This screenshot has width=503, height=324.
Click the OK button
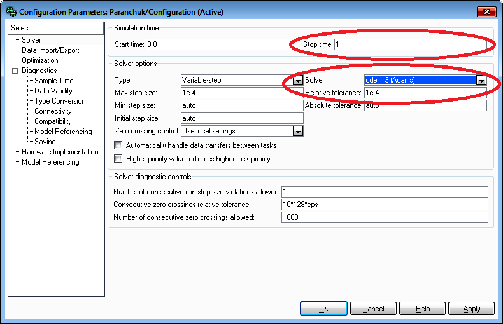pyautogui.click(x=323, y=309)
